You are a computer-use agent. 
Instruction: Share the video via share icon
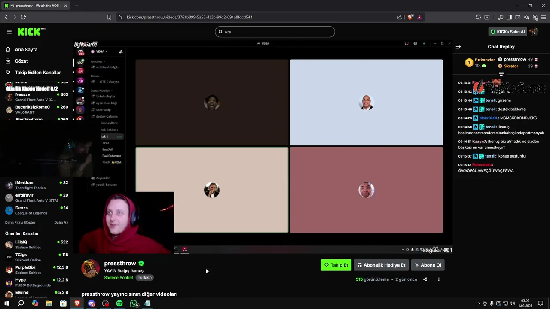coord(425,279)
